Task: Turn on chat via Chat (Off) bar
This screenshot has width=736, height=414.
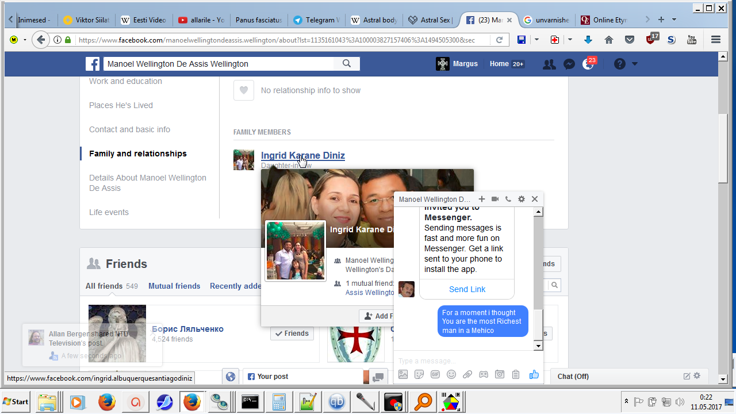Action: coord(573,377)
